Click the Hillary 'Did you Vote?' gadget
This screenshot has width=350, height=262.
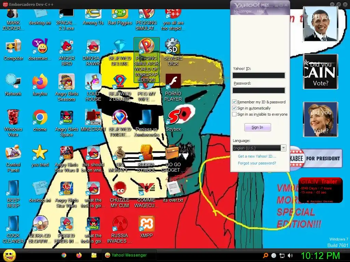click(321, 119)
